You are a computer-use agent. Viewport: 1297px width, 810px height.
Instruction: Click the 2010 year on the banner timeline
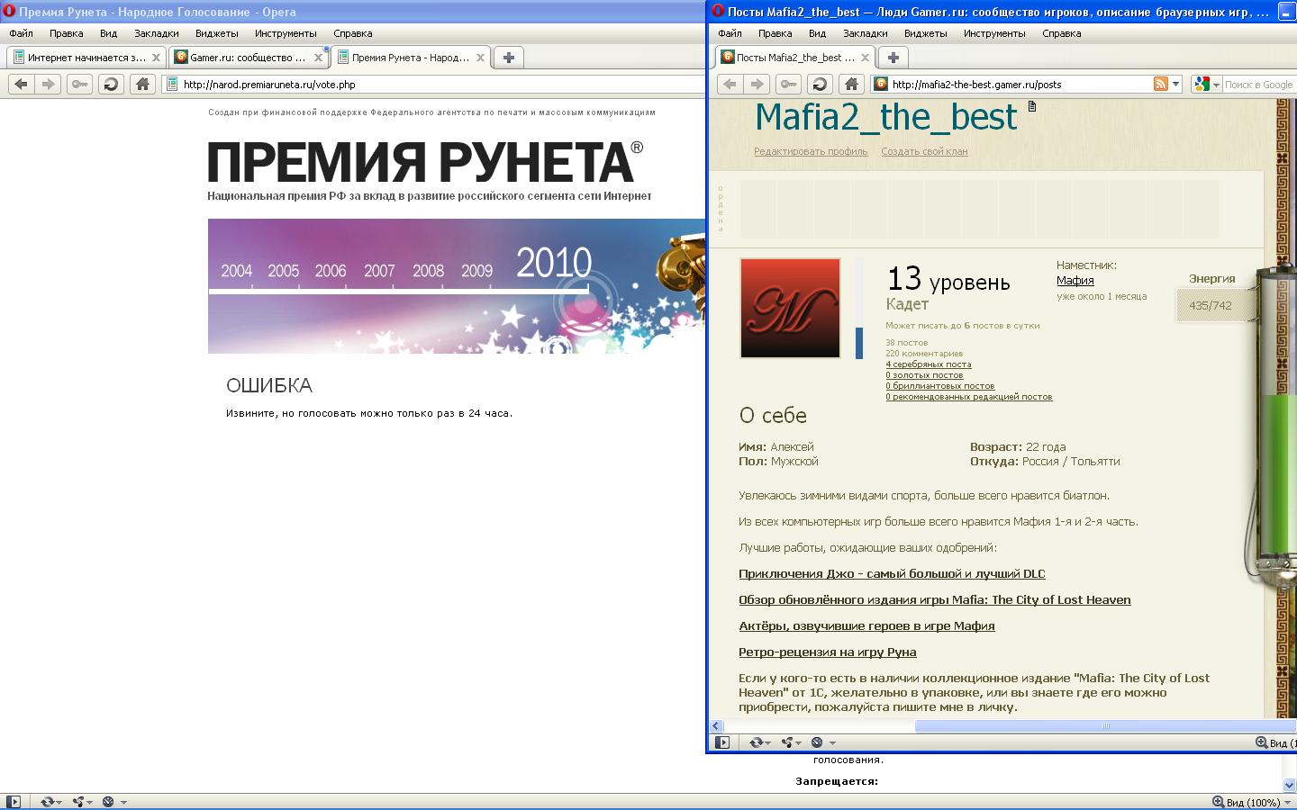(554, 264)
